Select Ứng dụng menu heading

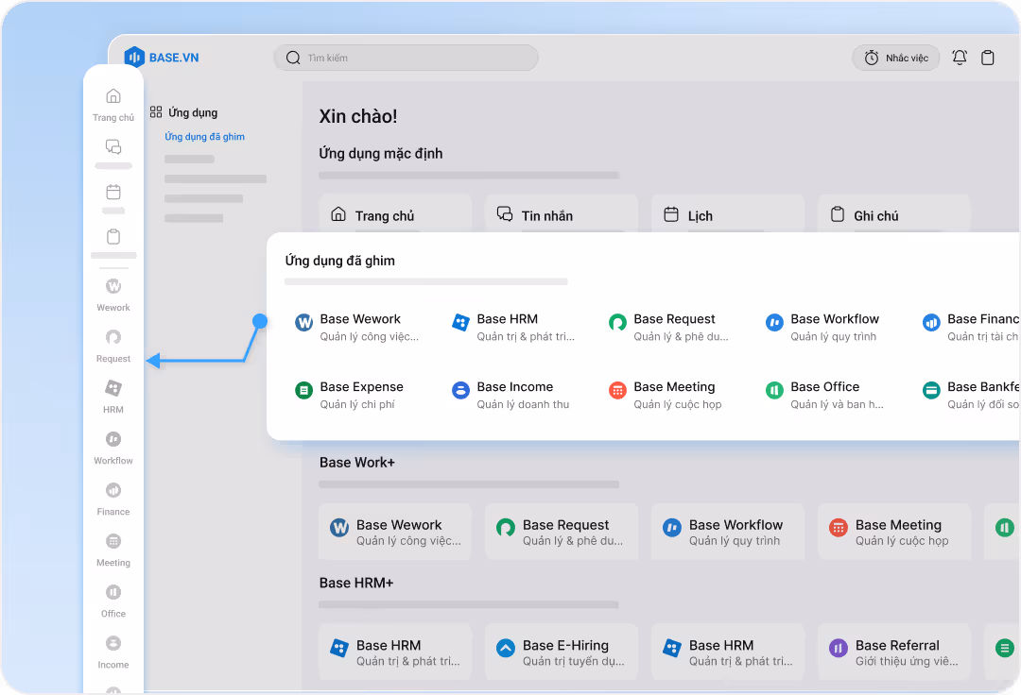pyautogui.click(x=183, y=112)
